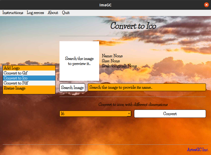Click the Name: None label

pos(112,56)
